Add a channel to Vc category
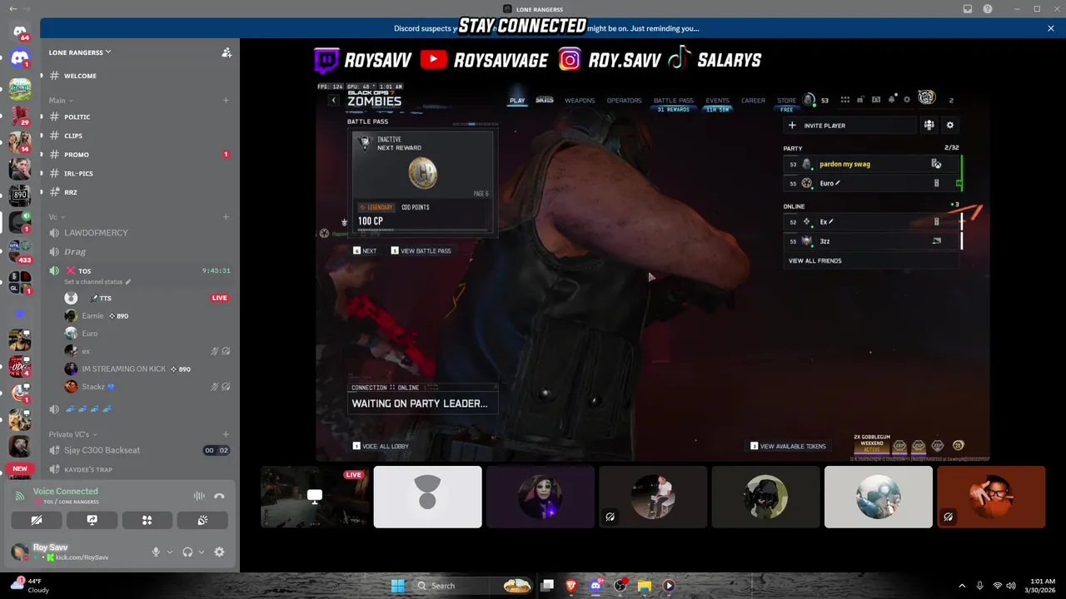This screenshot has width=1066, height=599. coord(226,217)
